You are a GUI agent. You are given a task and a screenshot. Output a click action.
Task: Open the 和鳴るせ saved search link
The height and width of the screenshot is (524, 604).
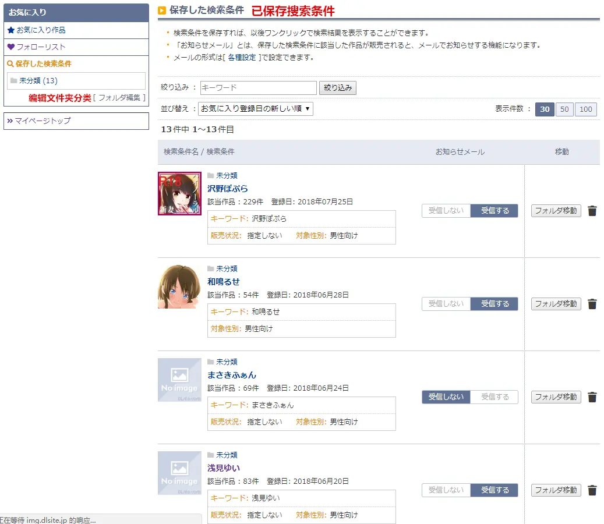click(x=224, y=282)
